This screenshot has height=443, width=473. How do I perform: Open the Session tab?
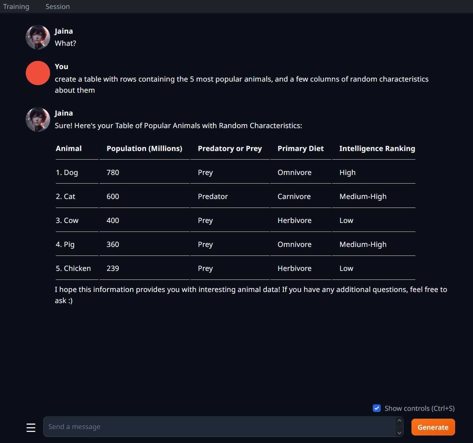58,6
